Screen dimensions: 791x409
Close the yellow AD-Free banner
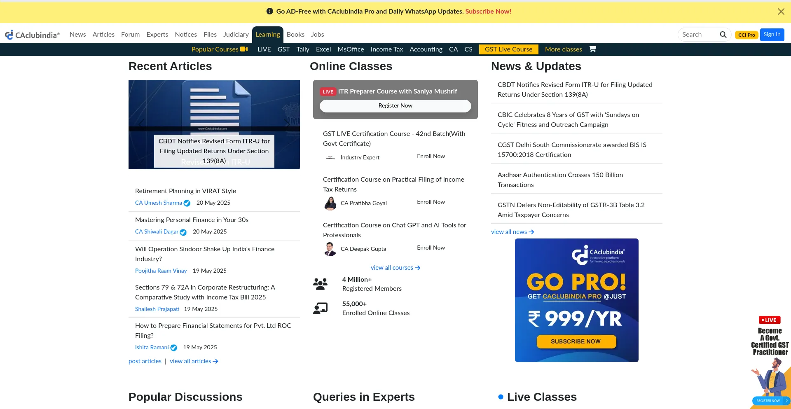click(781, 12)
